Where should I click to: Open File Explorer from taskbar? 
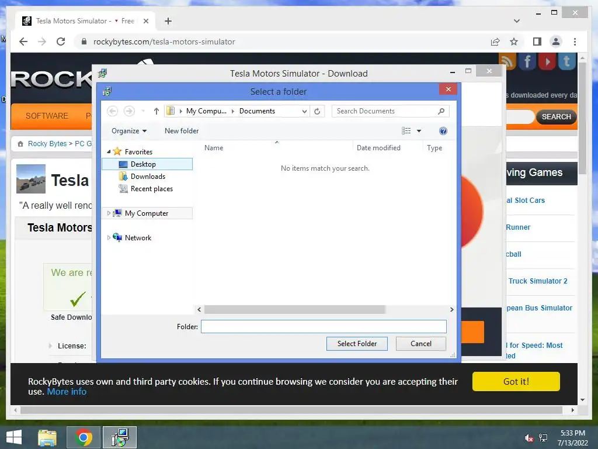(x=47, y=437)
